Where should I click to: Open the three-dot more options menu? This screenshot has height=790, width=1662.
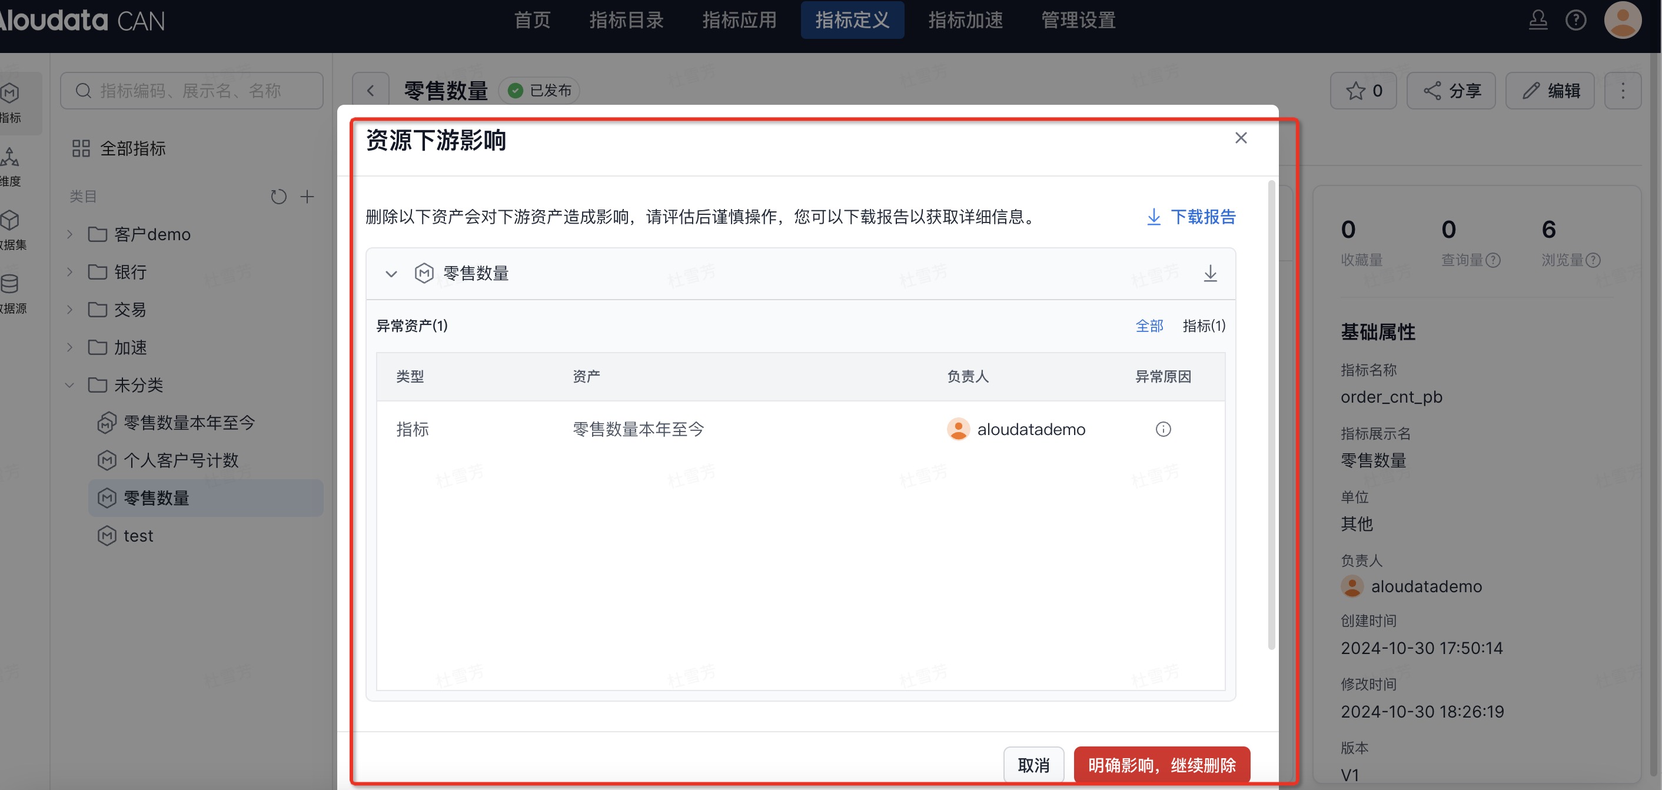click(x=1623, y=90)
